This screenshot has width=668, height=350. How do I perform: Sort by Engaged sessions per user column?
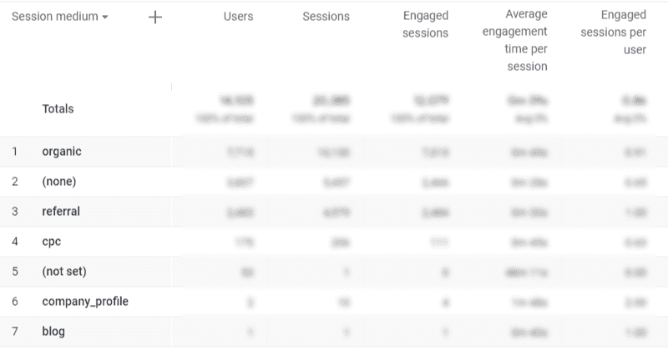point(613,32)
